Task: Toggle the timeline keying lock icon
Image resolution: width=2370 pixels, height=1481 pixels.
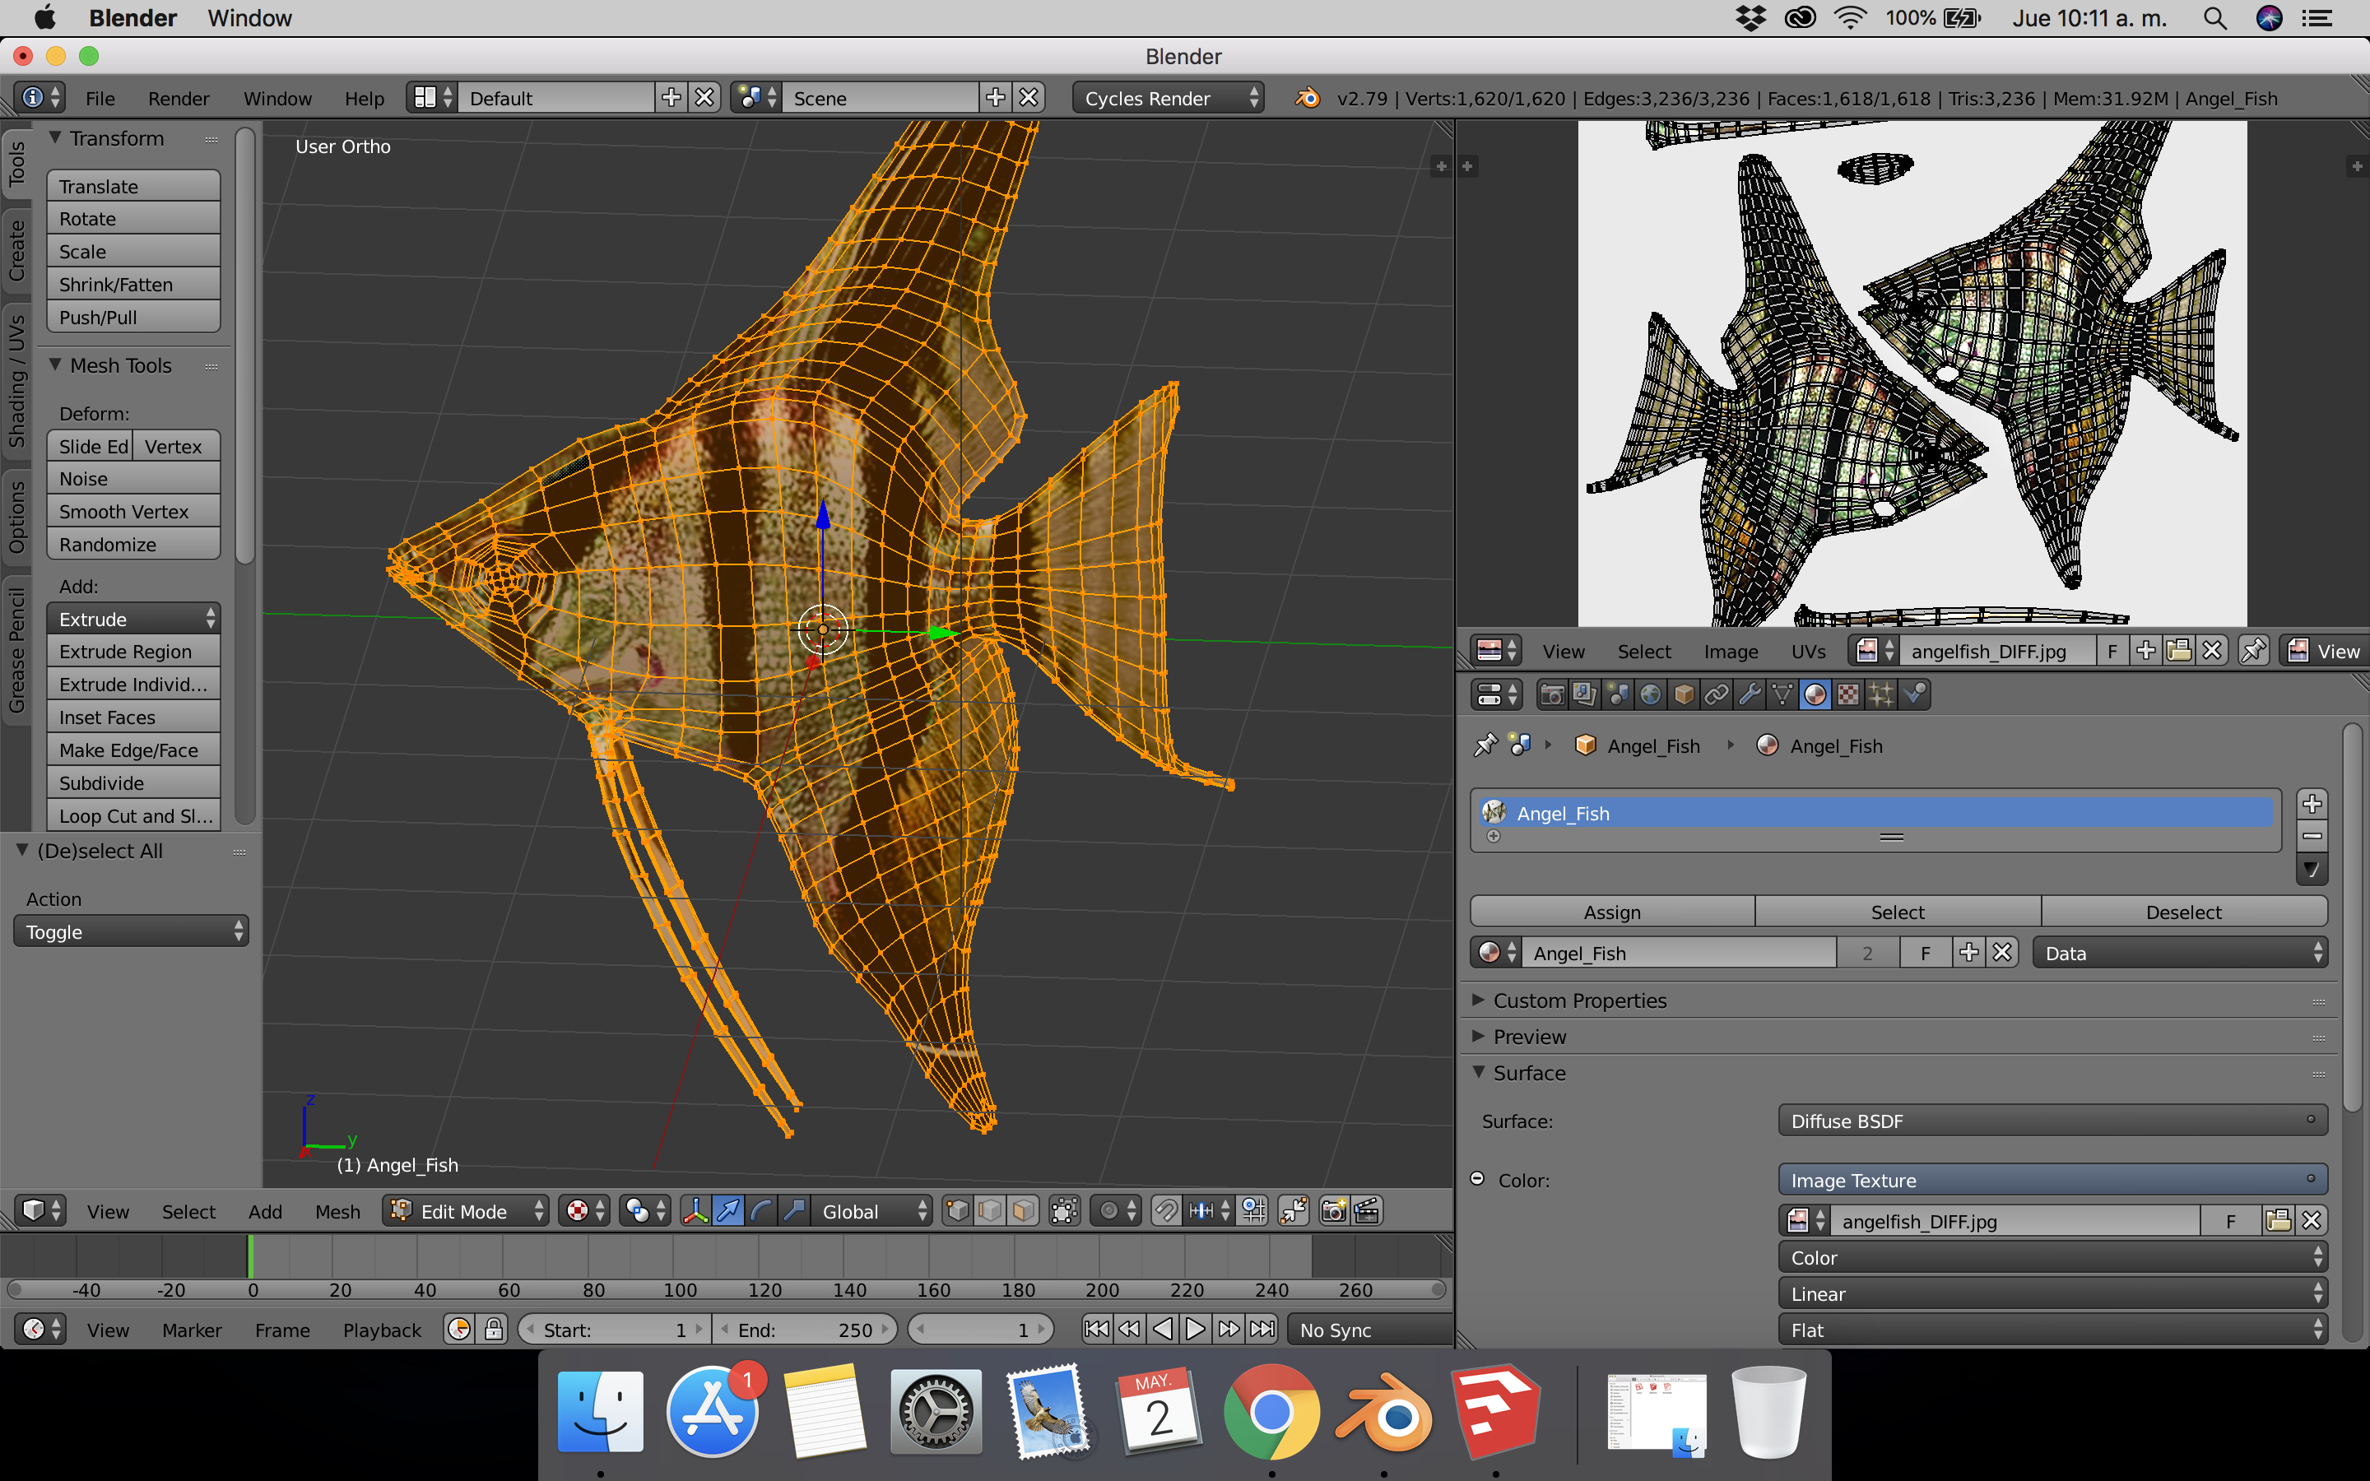Action: coord(494,1329)
